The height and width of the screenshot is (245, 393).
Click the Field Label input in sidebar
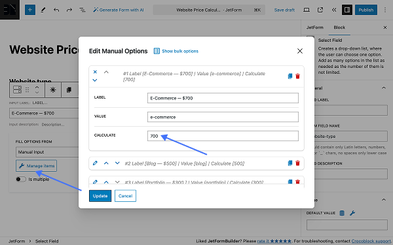[x=350, y=110]
